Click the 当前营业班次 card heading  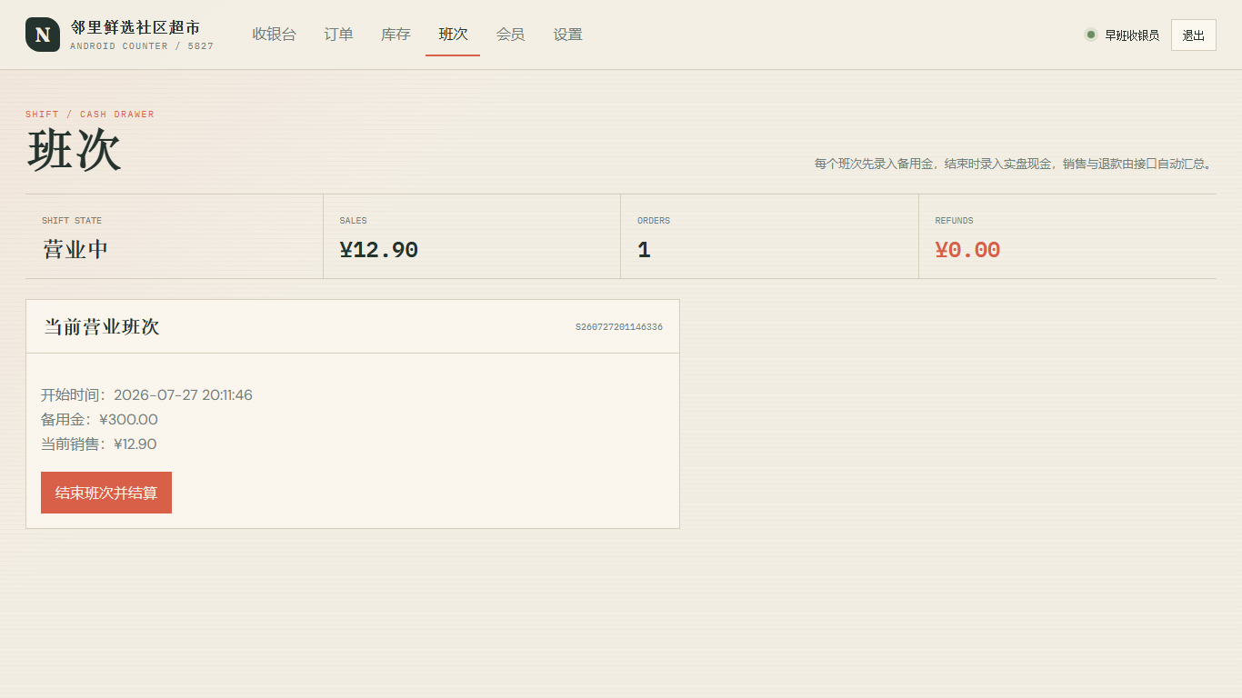point(102,327)
